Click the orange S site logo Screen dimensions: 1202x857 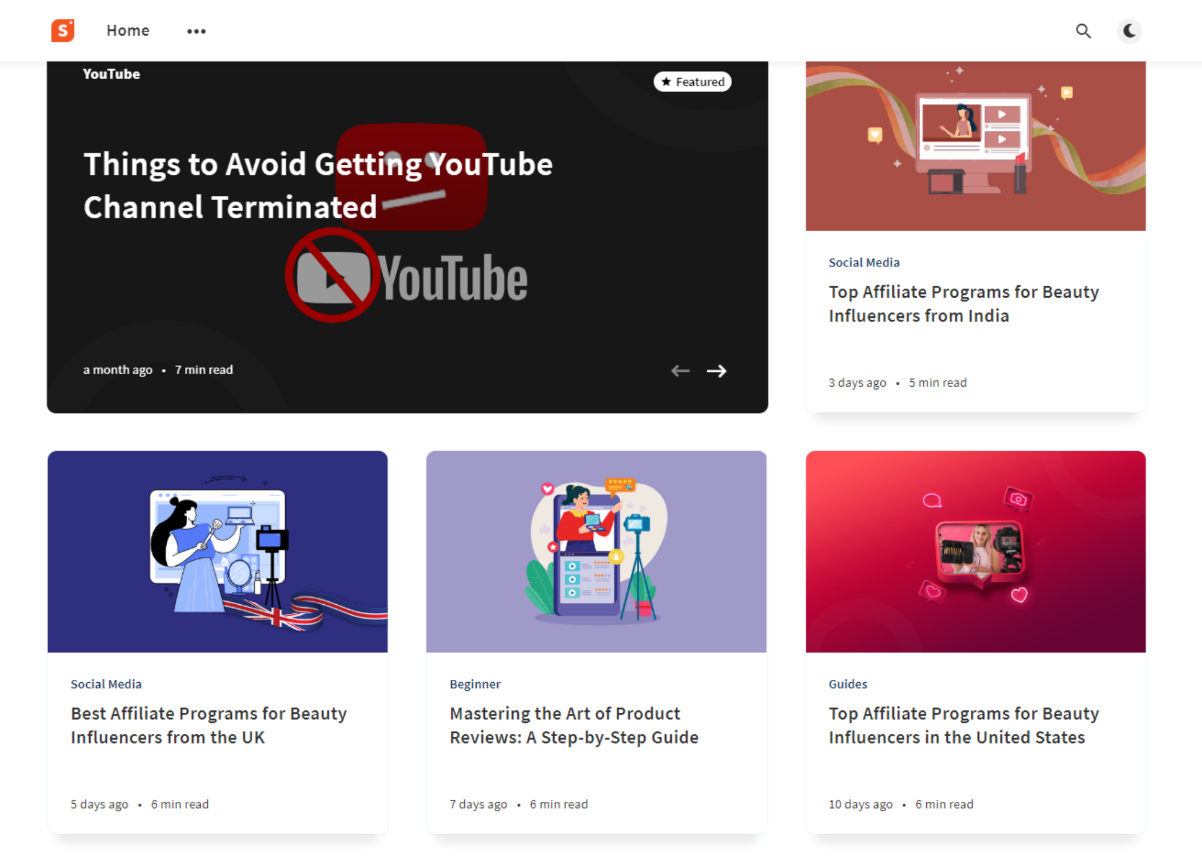coord(63,31)
